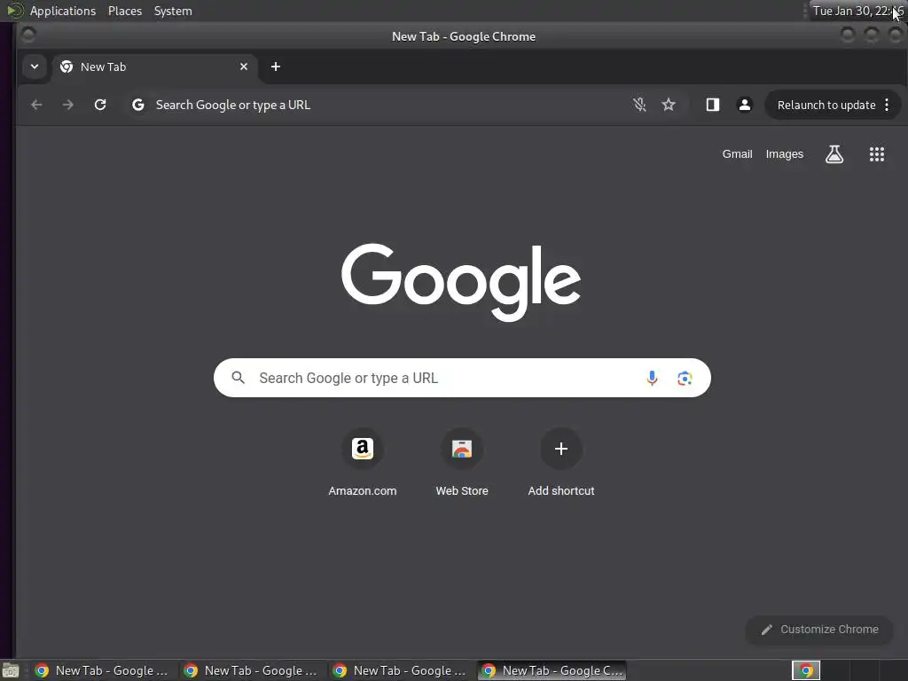Click the green distro logo icon in the top panel
908x681 pixels.
14,11
